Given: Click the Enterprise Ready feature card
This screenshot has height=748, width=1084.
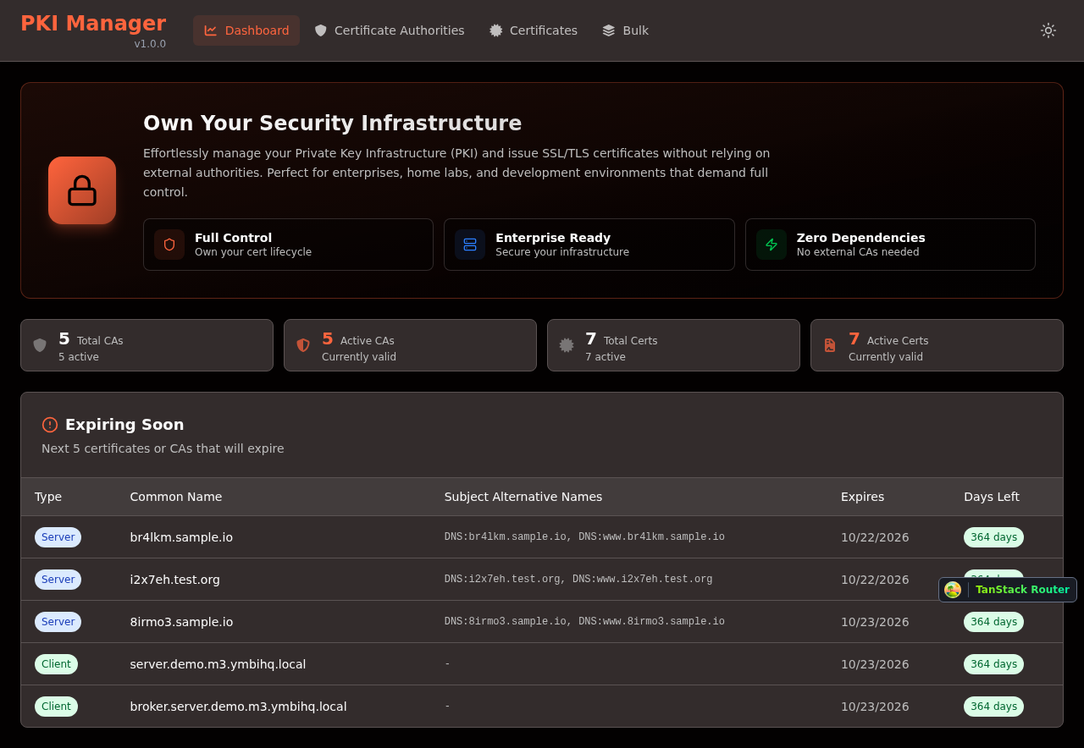Looking at the screenshot, I should [589, 245].
